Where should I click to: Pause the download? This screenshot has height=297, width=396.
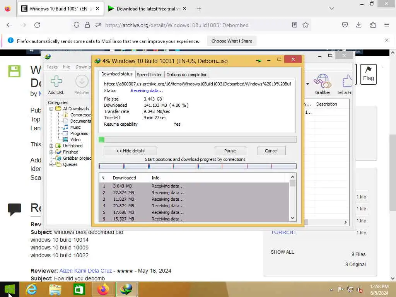[x=230, y=151]
